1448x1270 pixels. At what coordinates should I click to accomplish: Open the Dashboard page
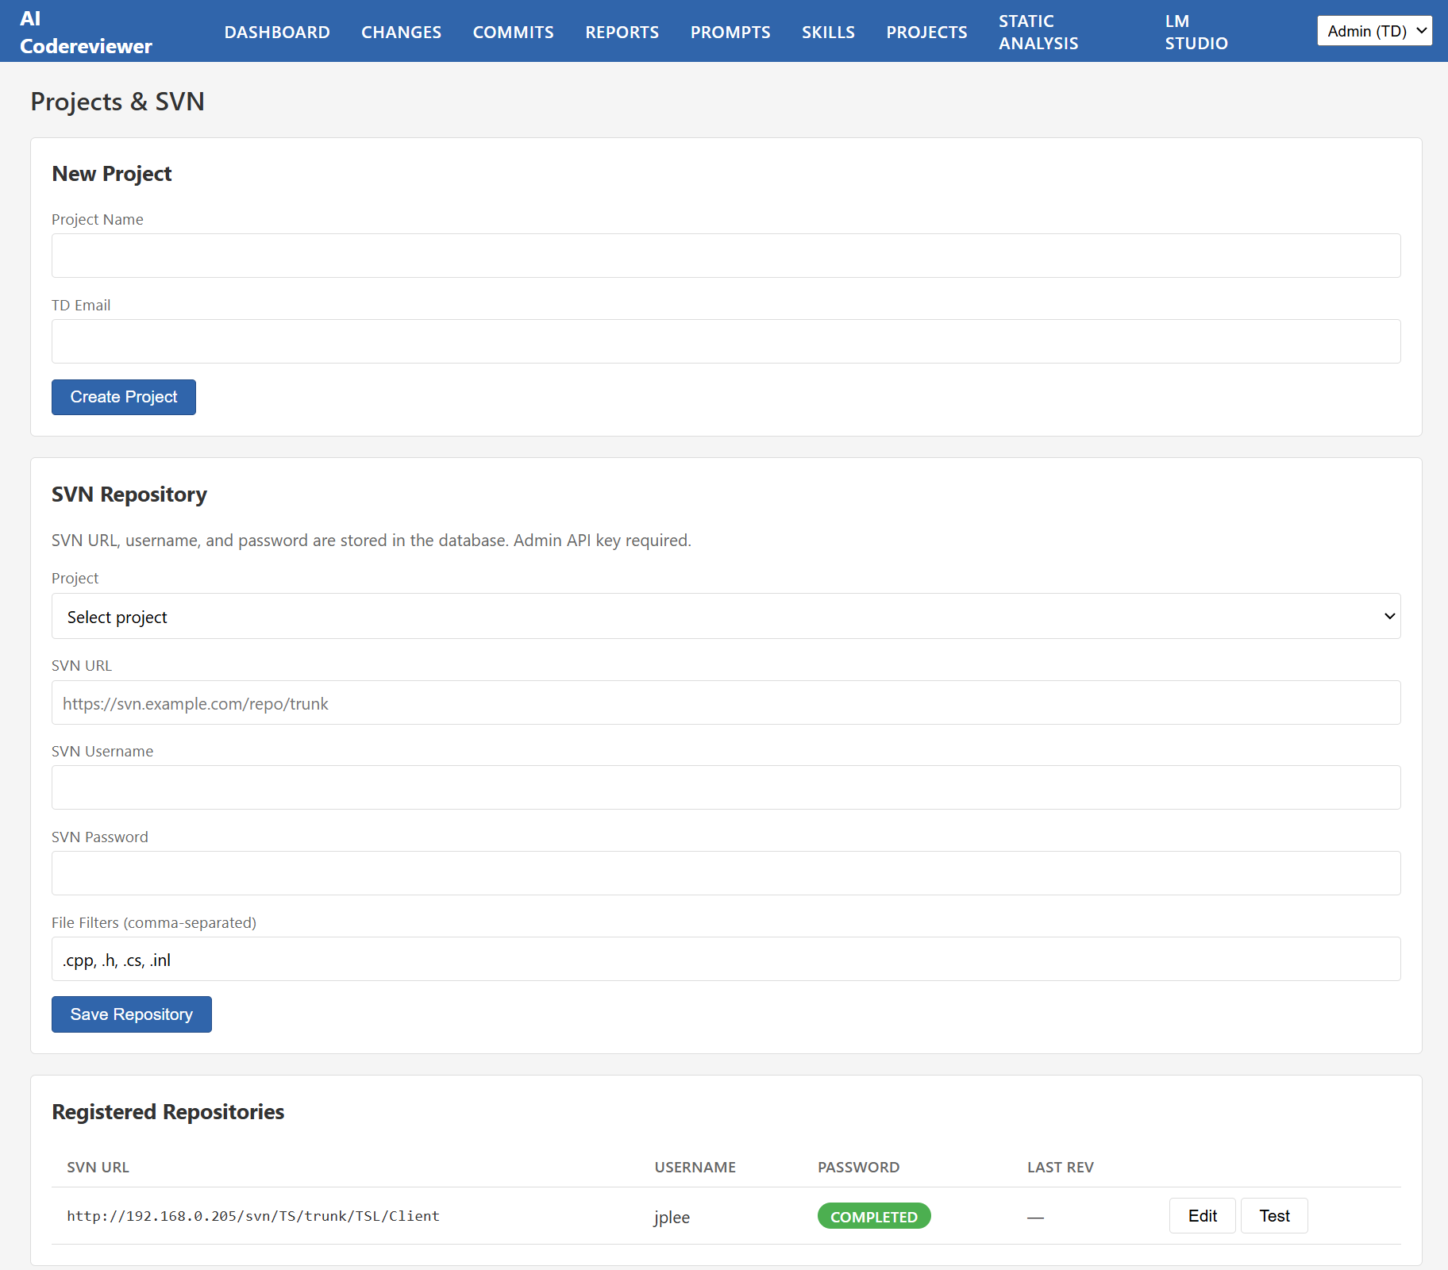[277, 32]
